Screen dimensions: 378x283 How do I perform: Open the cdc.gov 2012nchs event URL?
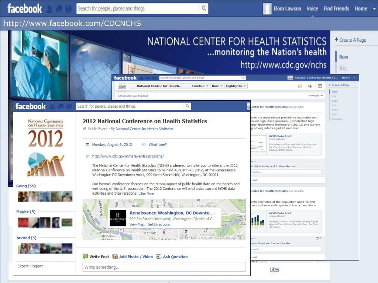[x=128, y=156]
